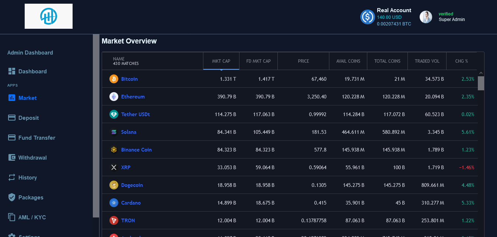
Task: Sort table by PRICE column header
Action: tap(303, 61)
